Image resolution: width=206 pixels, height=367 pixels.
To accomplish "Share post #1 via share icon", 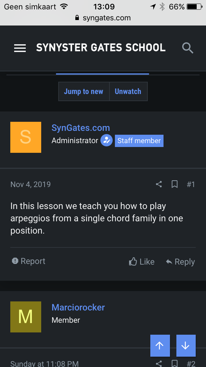I will pos(159,184).
